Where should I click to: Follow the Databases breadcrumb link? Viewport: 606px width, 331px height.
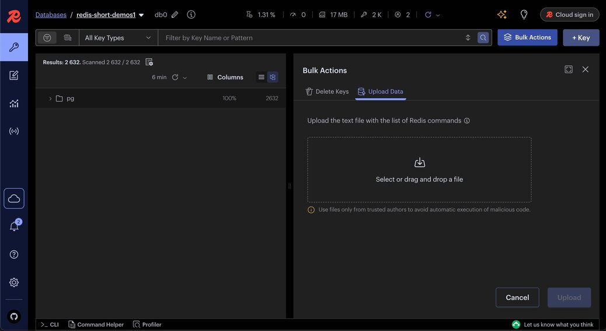[x=51, y=15]
